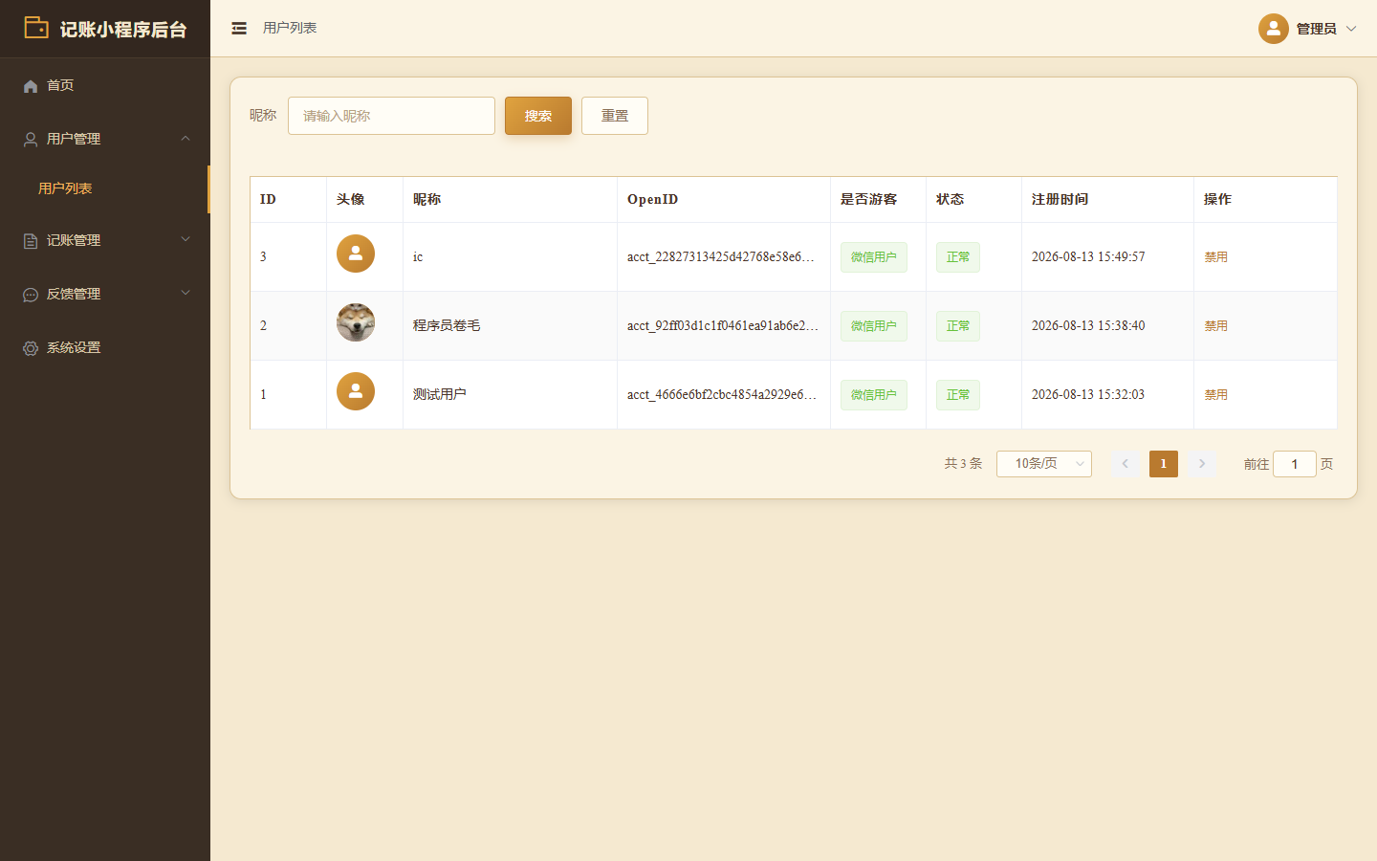The width and height of the screenshot is (1377, 861).
Task: Click the admin avatar icon in header
Action: coord(1274,29)
